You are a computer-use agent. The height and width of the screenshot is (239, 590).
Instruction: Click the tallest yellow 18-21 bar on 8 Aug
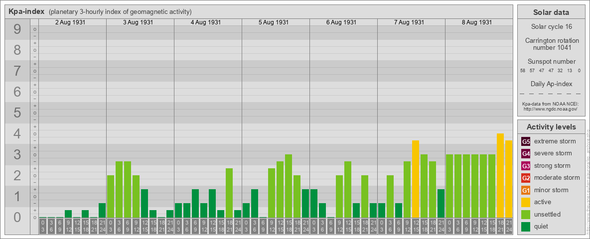[x=500, y=175]
